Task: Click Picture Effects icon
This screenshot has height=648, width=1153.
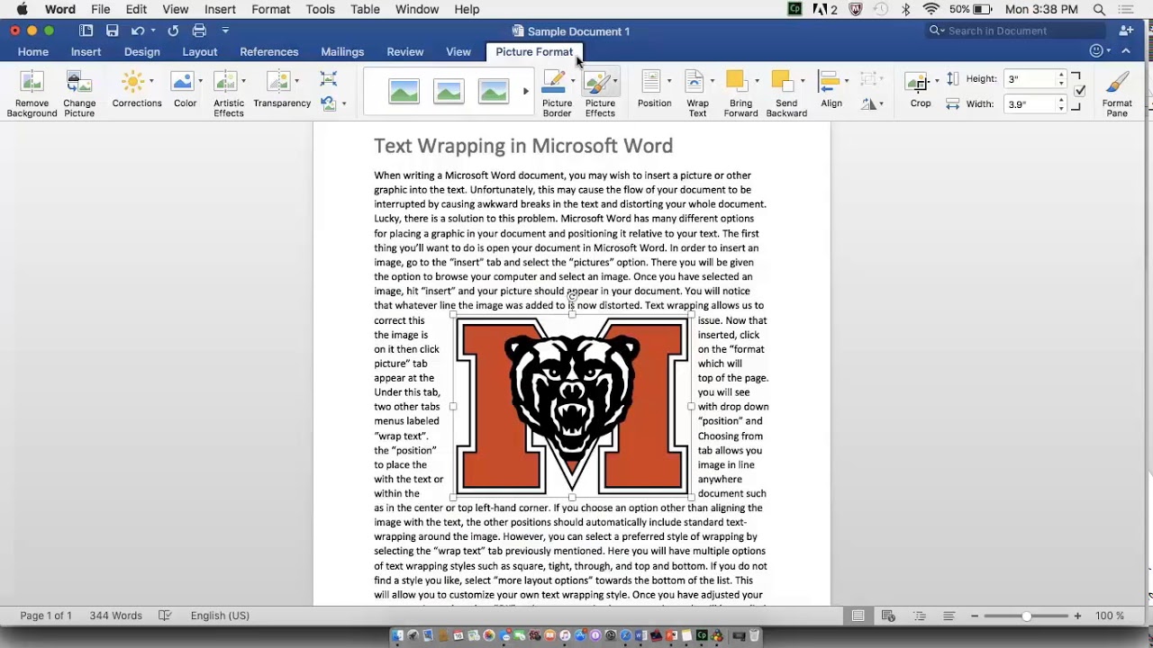Action: coord(597,83)
